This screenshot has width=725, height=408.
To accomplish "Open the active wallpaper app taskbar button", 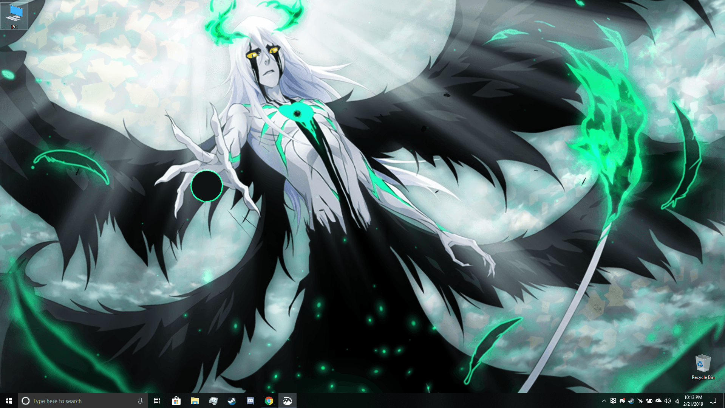I will tap(287, 401).
